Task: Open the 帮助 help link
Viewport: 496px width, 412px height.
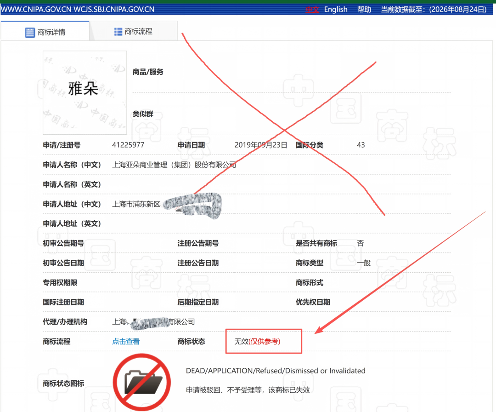Action: [x=364, y=10]
